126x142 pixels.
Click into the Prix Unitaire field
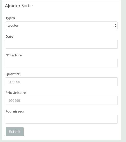tap(61, 100)
